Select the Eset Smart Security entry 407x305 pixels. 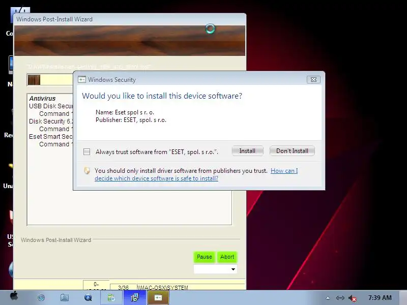51,137
